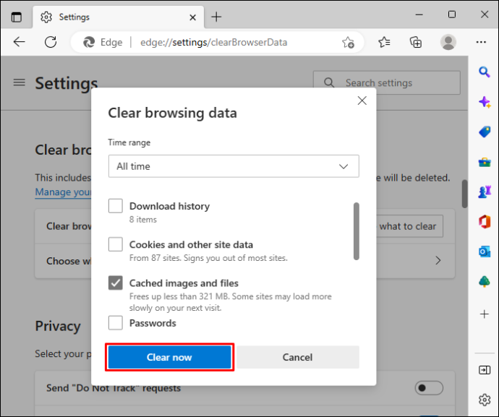Open sidebar Shopping tag icon
499x417 pixels.
point(485,132)
